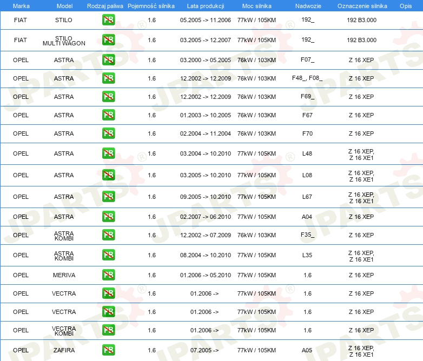The width and height of the screenshot is (423, 361).
Task: Select body code L35
Action: point(307,255)
